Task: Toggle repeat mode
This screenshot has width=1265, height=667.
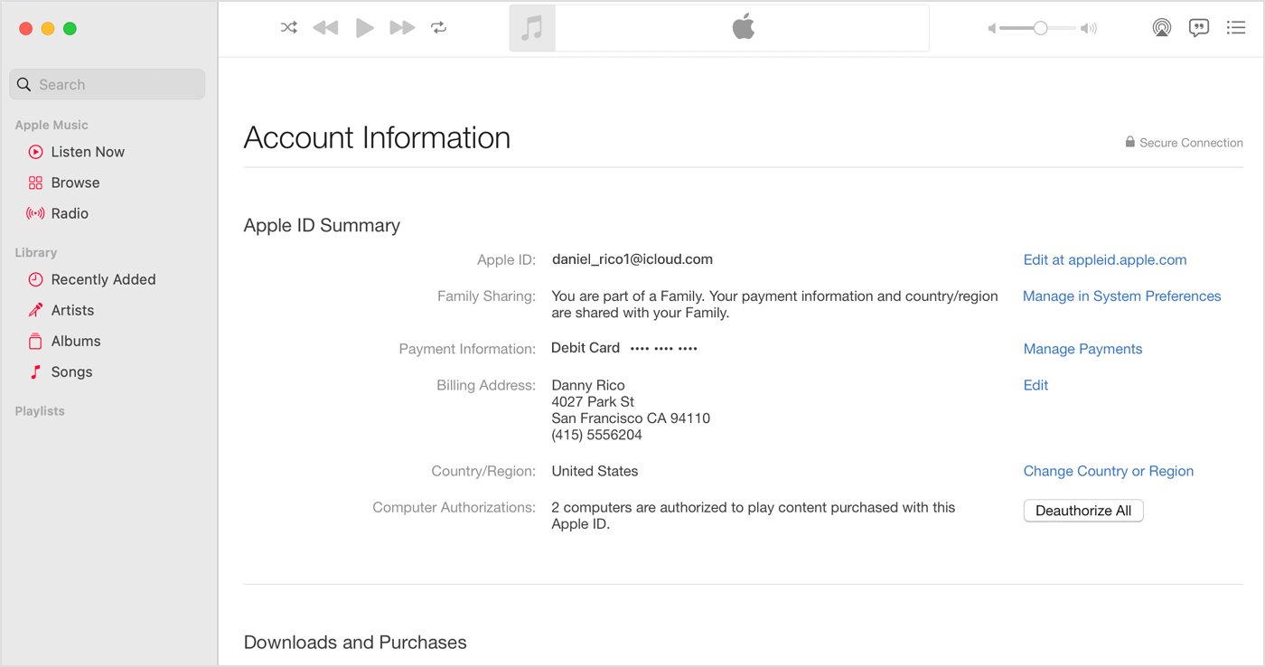Action: (x=439, y=28)
